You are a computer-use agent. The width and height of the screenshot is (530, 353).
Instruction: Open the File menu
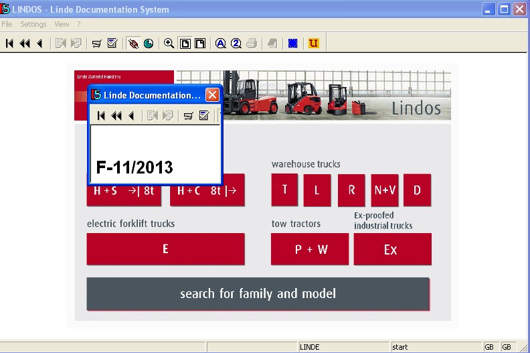[7, 24]
